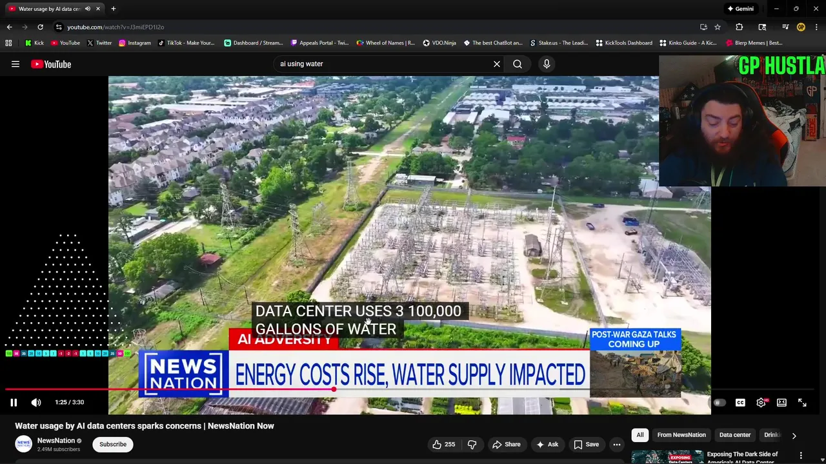Toggle closed captions with the CC button
The image size is (826, 464).
click(x=740, y=403)
